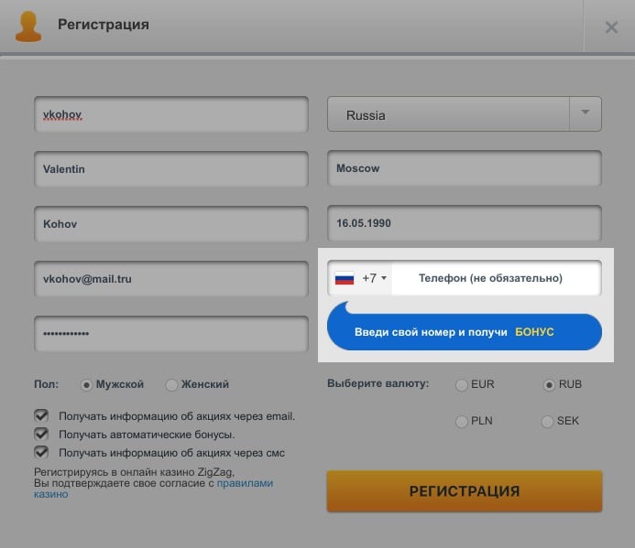This screenshot has height=548, width=635.
Task: Open the Russia country selection box
Action: (449, 115)
